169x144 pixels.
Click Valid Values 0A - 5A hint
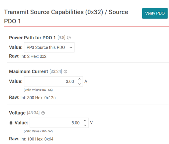(x=38, y=90)
